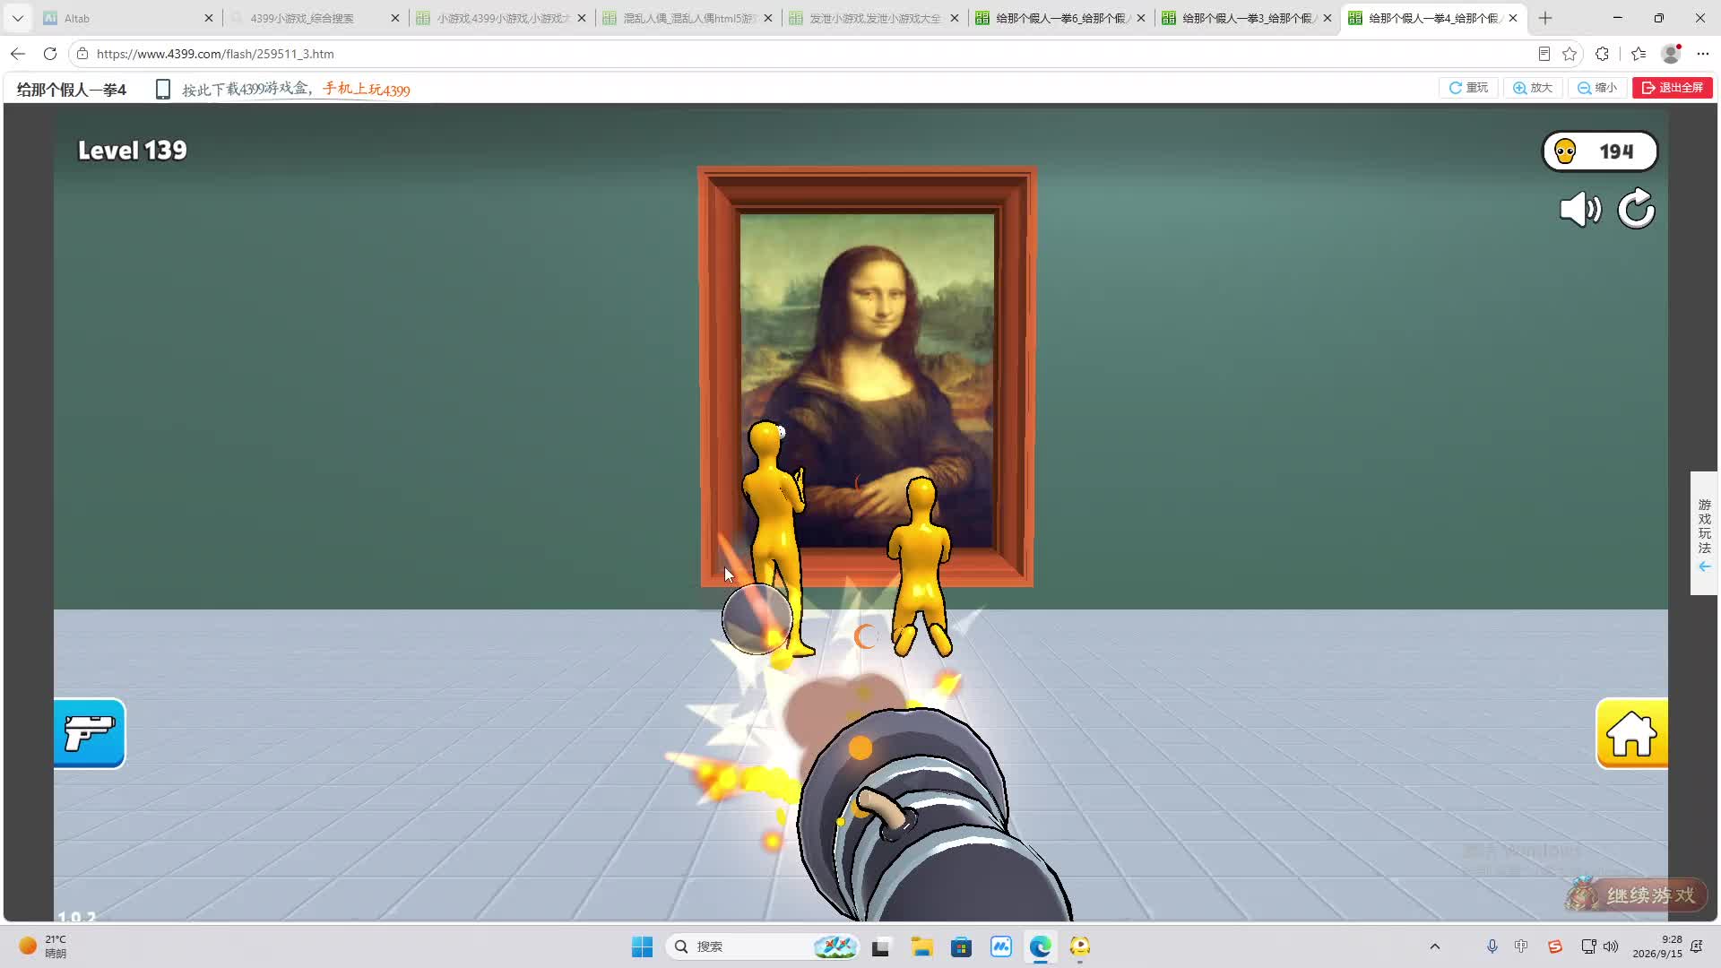Click the Mona Lisa painting
1721x968 pixels.
pos(867,376)
